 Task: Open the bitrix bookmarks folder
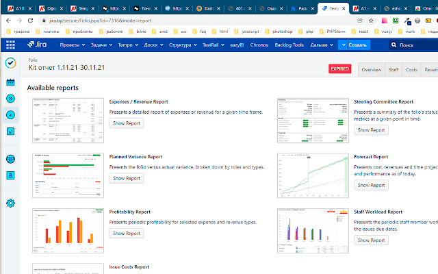click(138, 32)
